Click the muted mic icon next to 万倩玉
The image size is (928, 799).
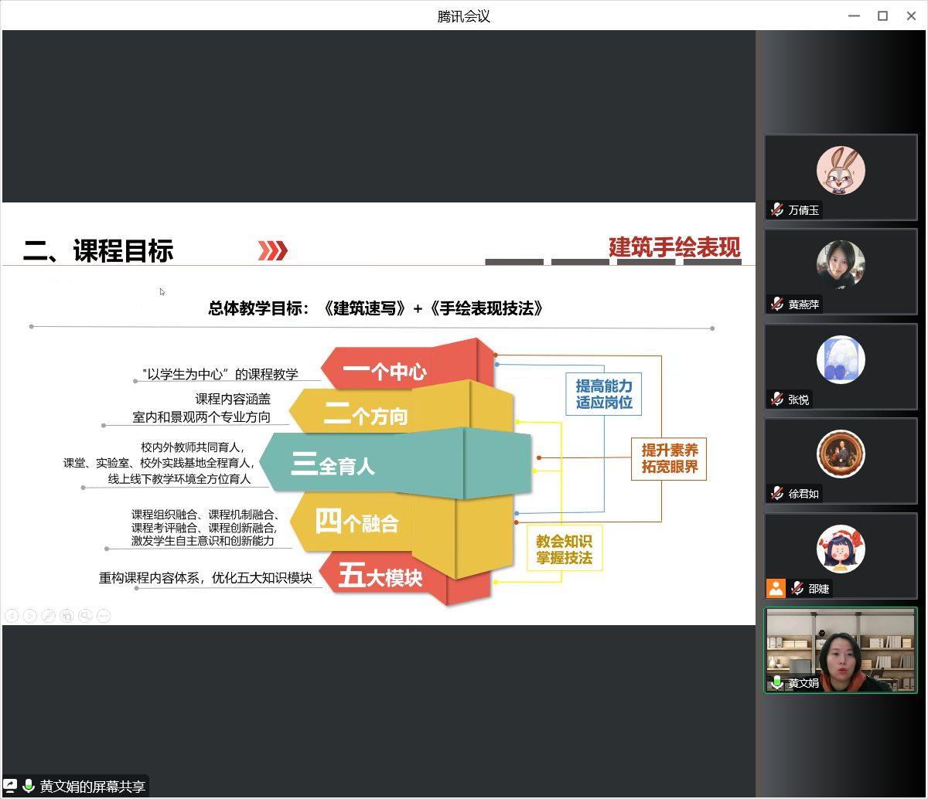[777, 209]
